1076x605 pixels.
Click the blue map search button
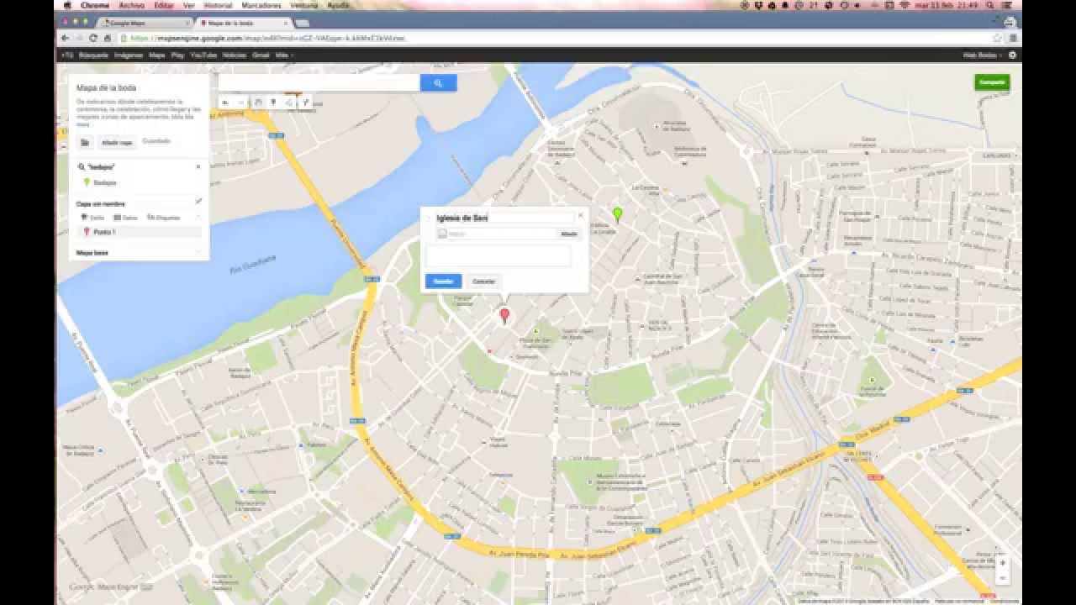point(438,83)
